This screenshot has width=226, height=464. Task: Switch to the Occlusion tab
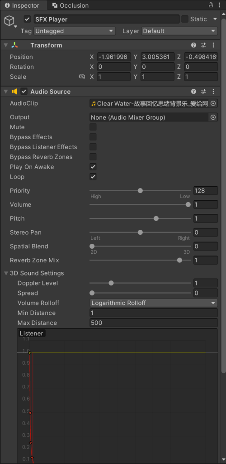click(71, 5)
